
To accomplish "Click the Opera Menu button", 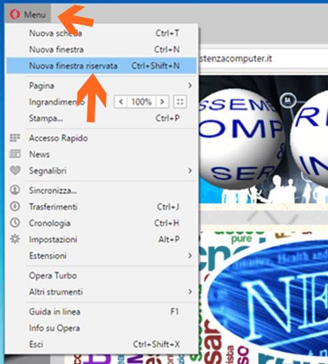I will (27, 14).
